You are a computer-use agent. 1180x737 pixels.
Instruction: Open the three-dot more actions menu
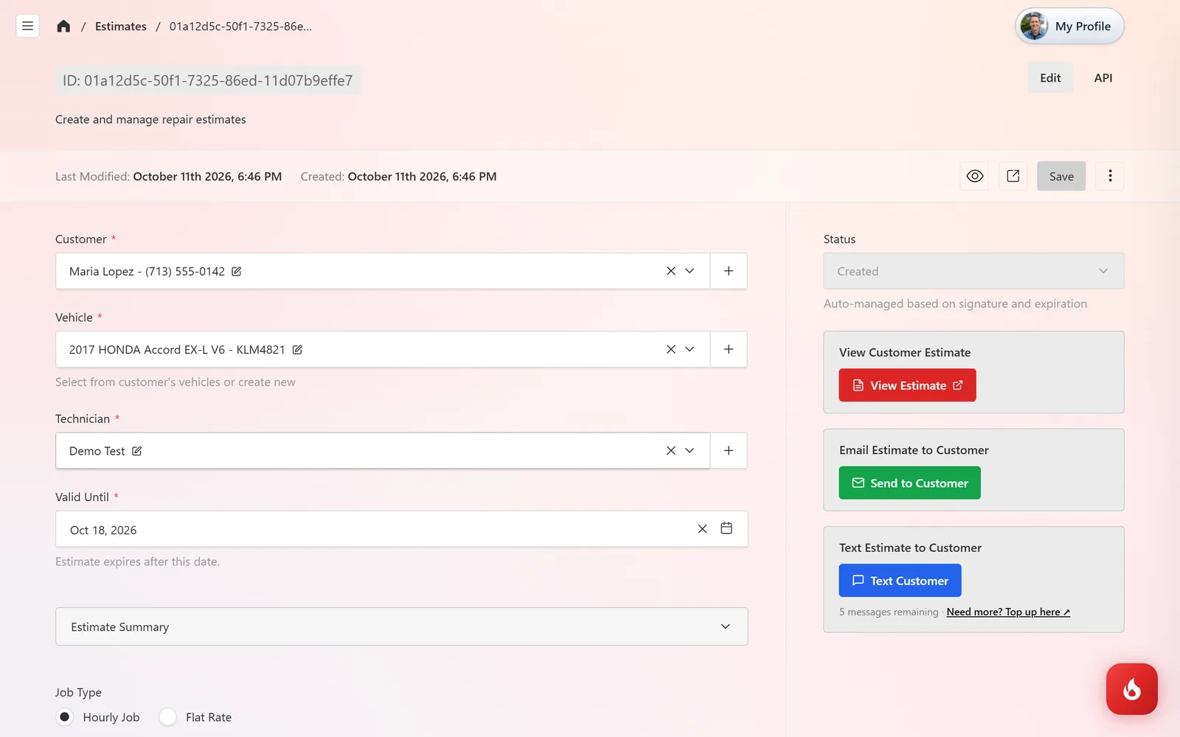[1110, 176]
